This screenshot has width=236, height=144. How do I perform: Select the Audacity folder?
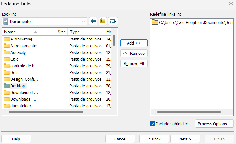point(18,53)
